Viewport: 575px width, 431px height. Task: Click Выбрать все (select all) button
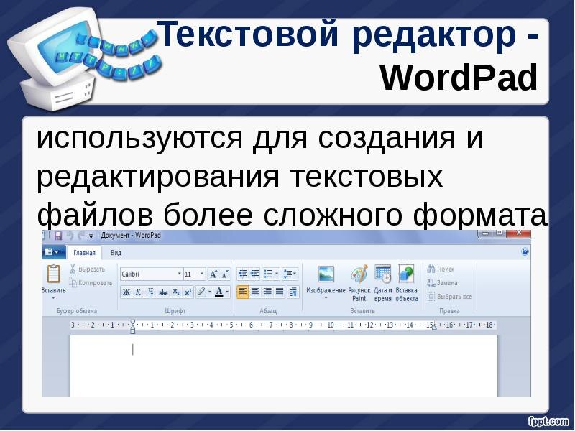[x=449, y=297]
